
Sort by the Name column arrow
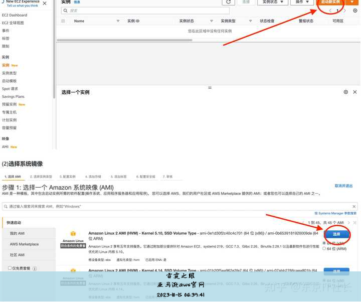pos(118,21)
